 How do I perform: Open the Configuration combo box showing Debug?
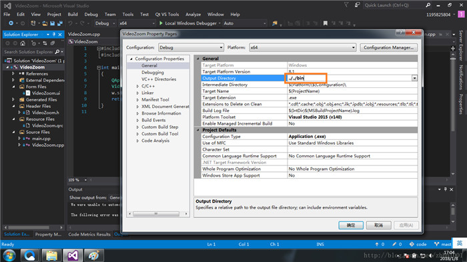[191, 47]
